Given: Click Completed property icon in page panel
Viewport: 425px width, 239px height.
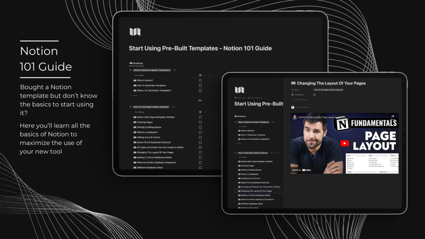Looking at the screenshot, I should (293, 95).
